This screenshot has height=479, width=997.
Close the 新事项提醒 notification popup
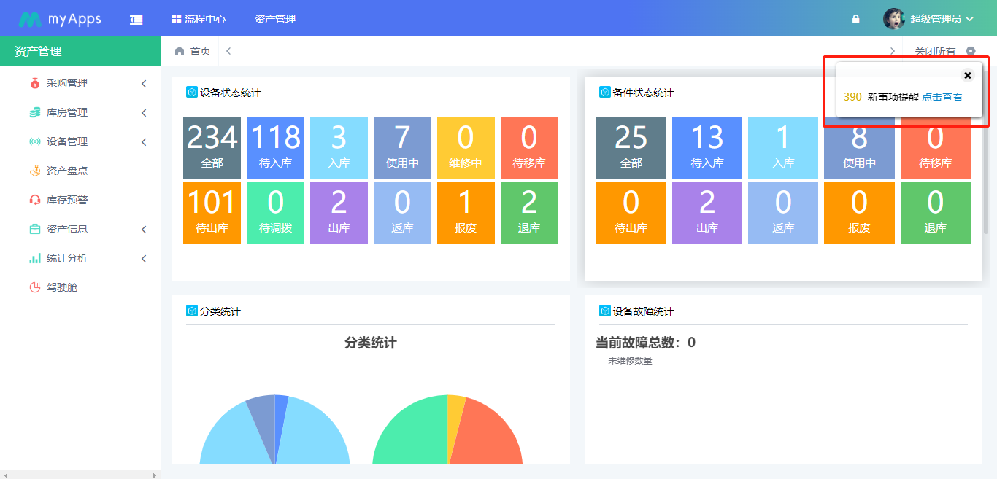tap(968, 75)
